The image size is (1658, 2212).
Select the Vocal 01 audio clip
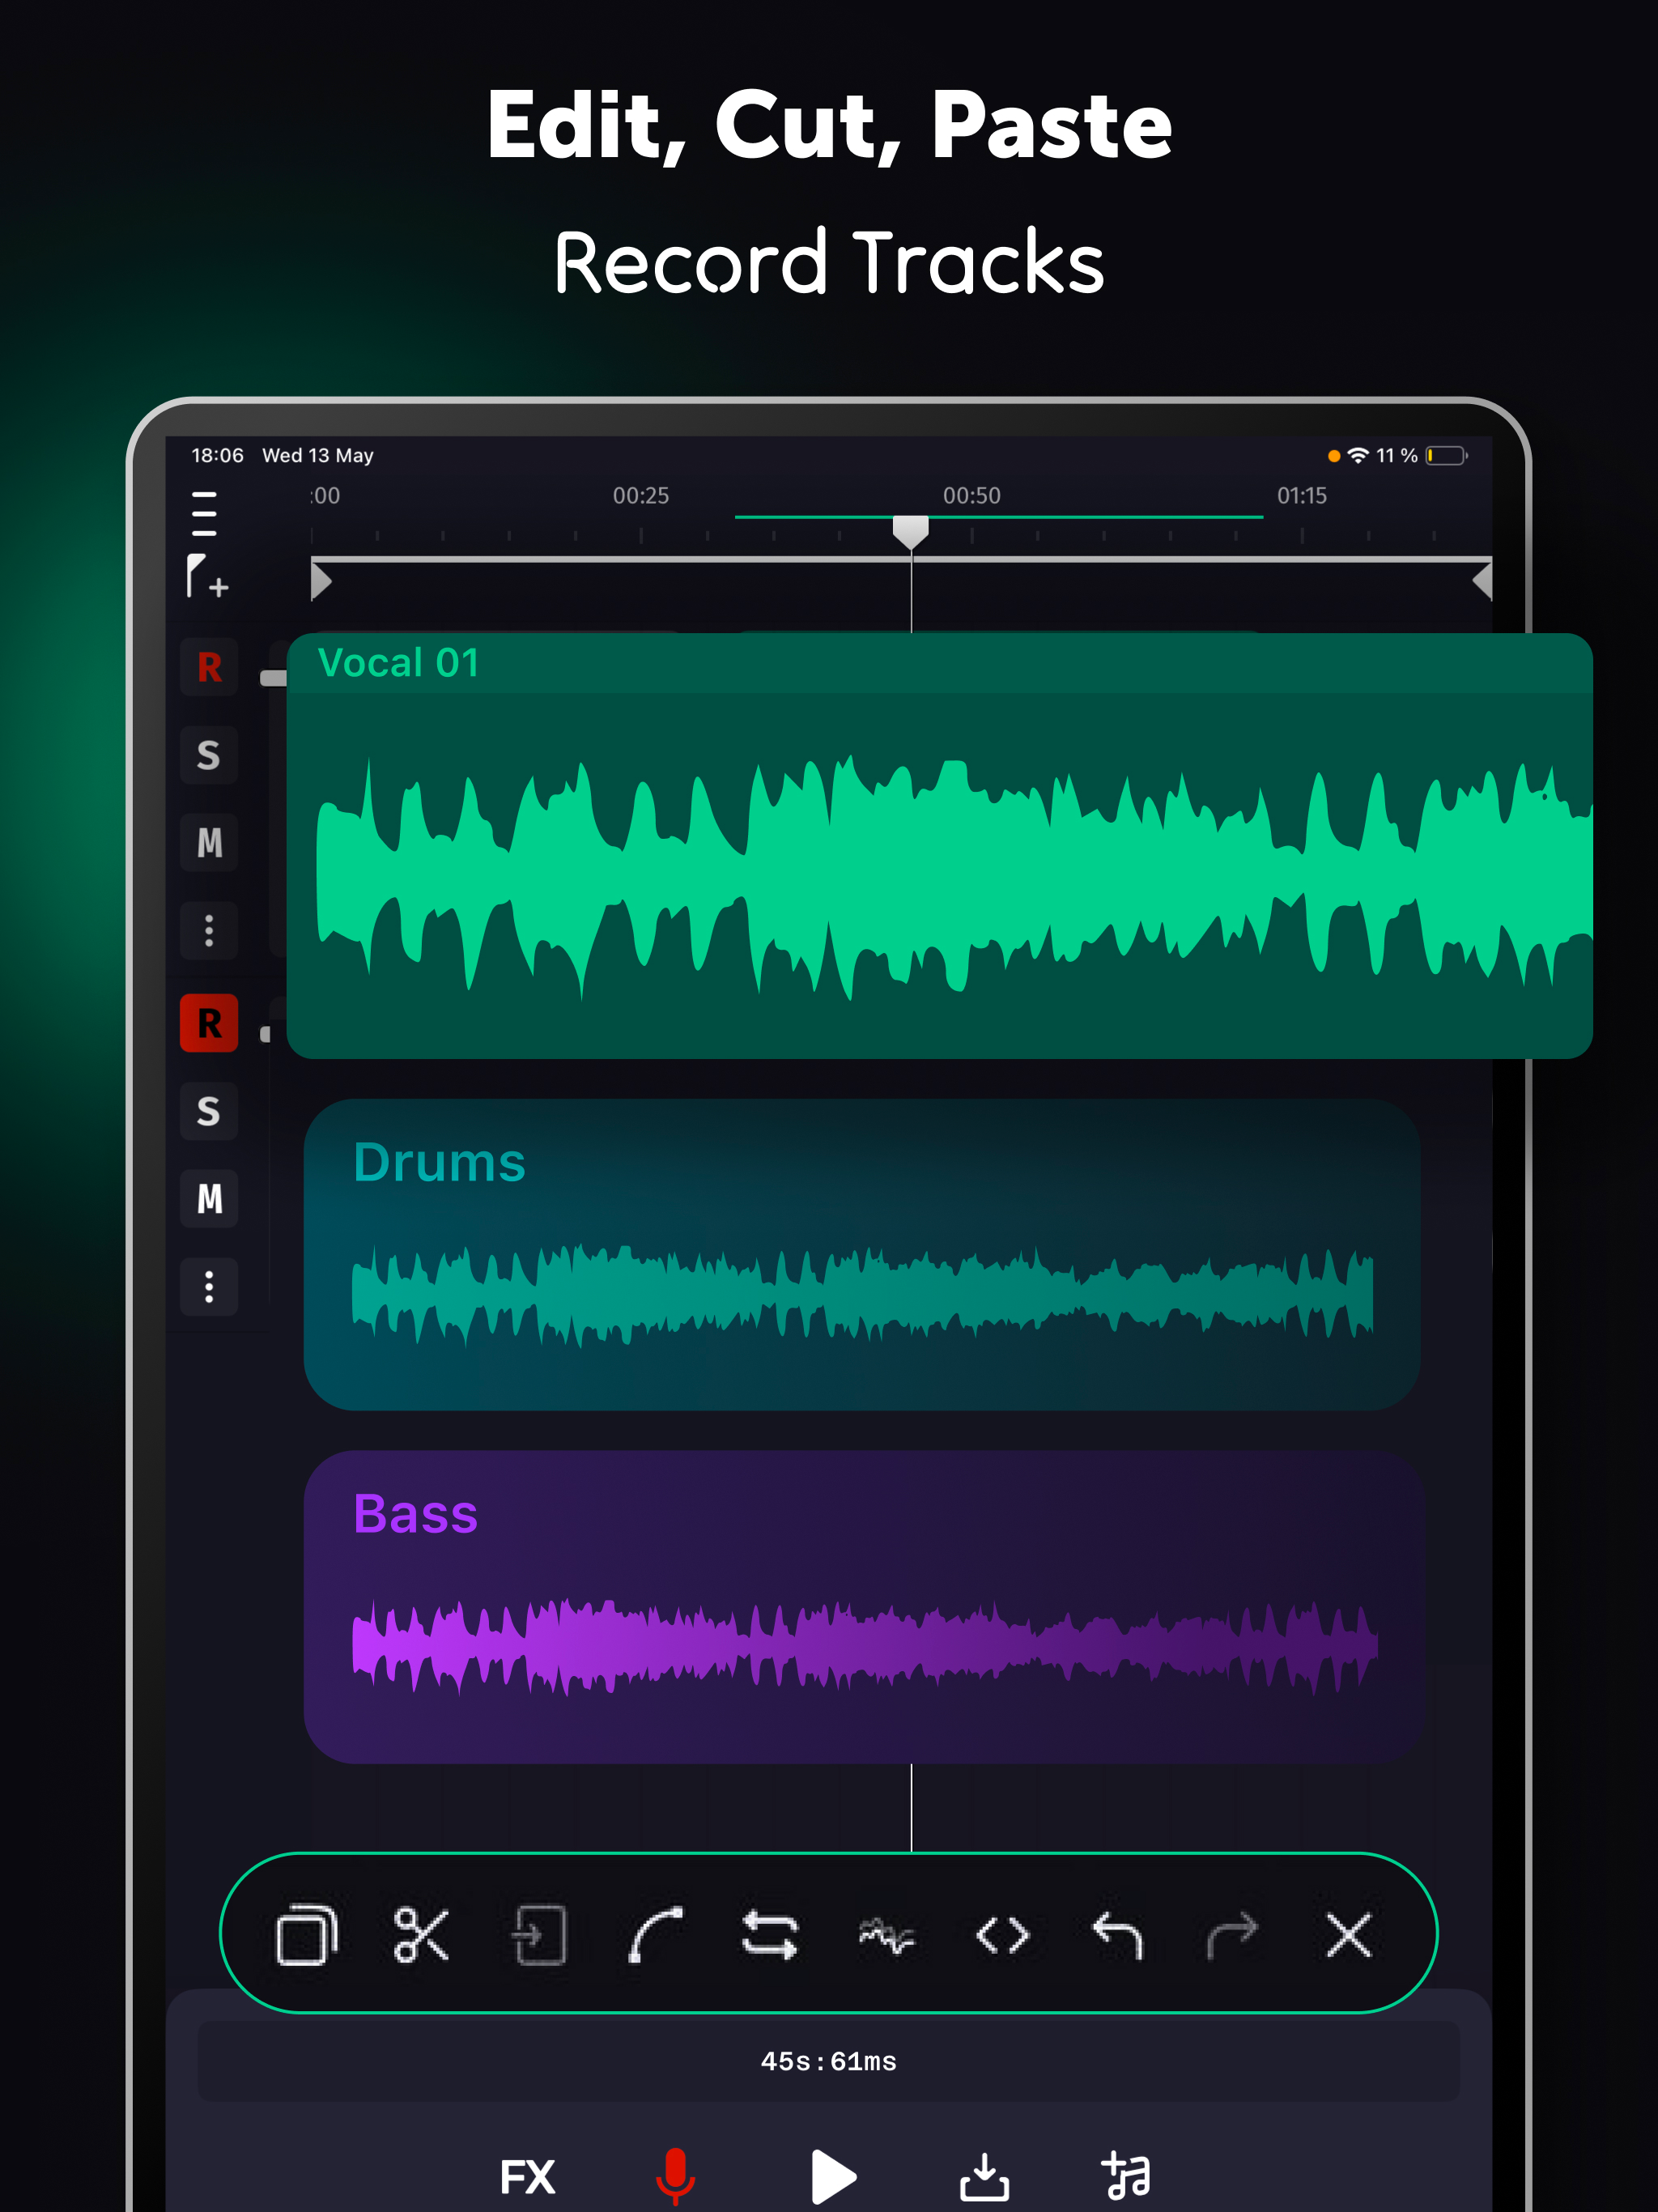click(x=939, y=846)
